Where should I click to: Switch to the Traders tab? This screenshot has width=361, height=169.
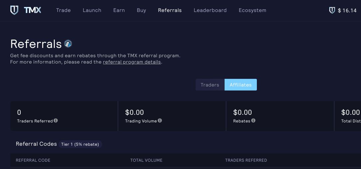[210, 85]
